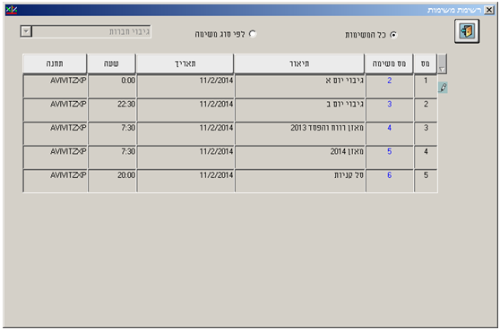This screenshot has height=330, width=500.
Task: Click the date cell in מאזן 2014 row
Action: (x=185, y=157)
